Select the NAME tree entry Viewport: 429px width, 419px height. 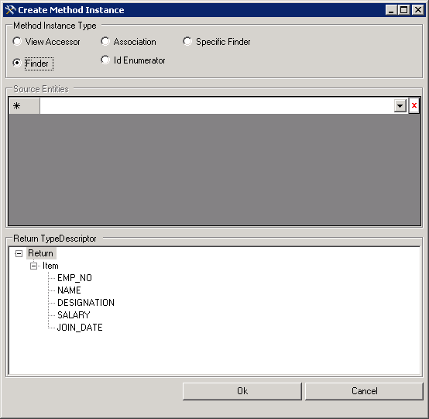click(69, 290)
